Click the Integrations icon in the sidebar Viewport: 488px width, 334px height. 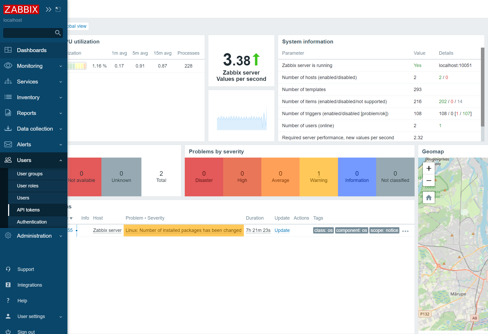point(8,285)
